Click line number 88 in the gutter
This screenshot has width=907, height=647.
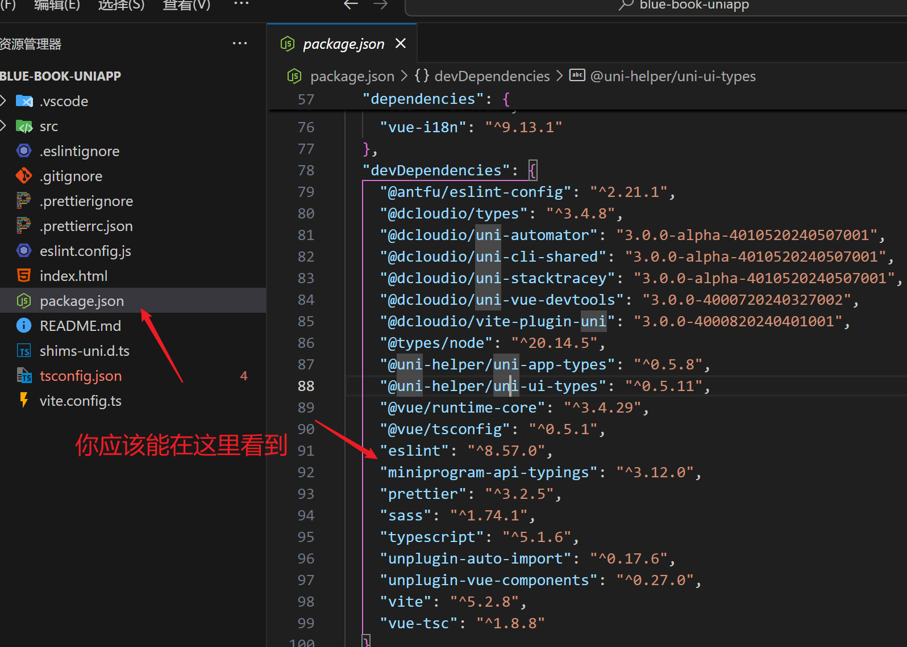[x=306, y=386]
